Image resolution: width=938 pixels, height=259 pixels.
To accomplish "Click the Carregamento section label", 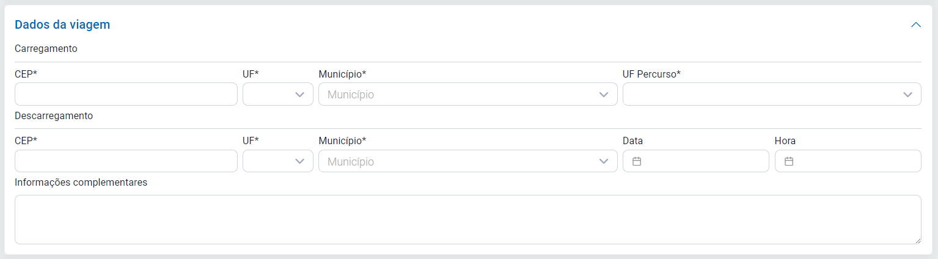I will [46, 49].
